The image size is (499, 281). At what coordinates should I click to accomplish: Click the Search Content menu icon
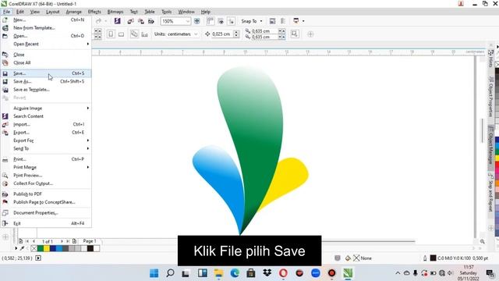tap(5, 116)
